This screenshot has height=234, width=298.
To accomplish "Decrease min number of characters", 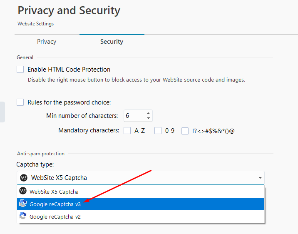I will pos(149,118).
